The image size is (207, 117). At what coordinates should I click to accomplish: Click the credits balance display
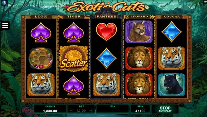pyautogui.click(x=50, y=109)
